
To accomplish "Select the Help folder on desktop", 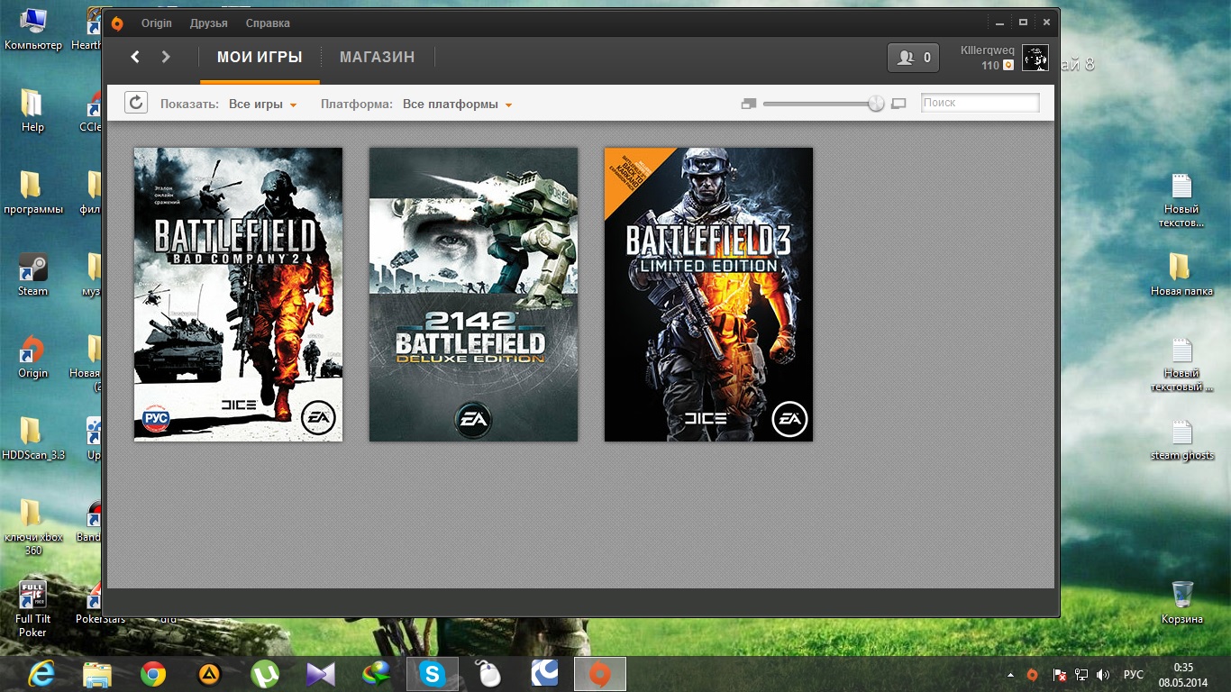I will click(x=32, y=111).
